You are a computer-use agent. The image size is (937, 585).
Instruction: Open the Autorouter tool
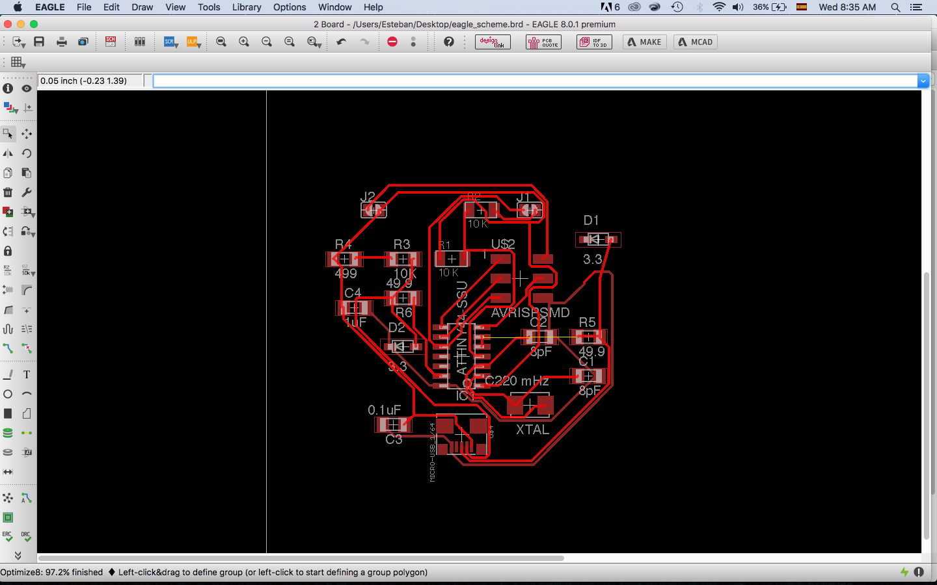coord(27,498)
